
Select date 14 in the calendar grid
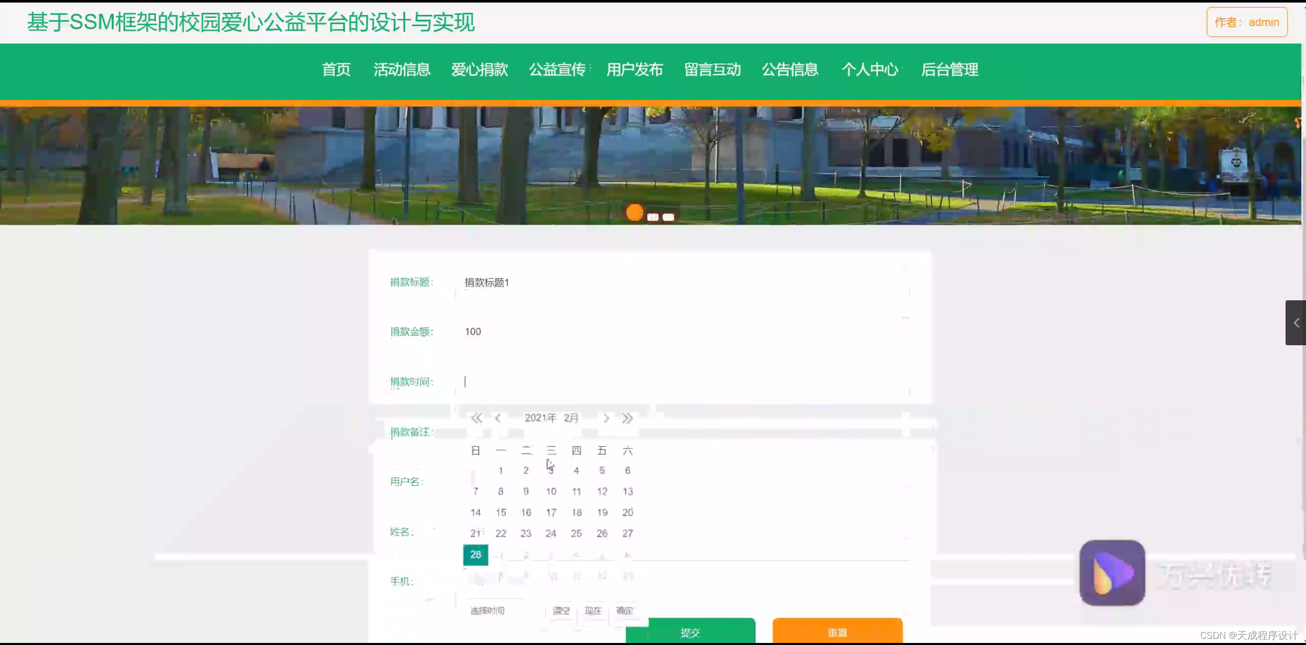pyautogui.click(x=475, y=512)
